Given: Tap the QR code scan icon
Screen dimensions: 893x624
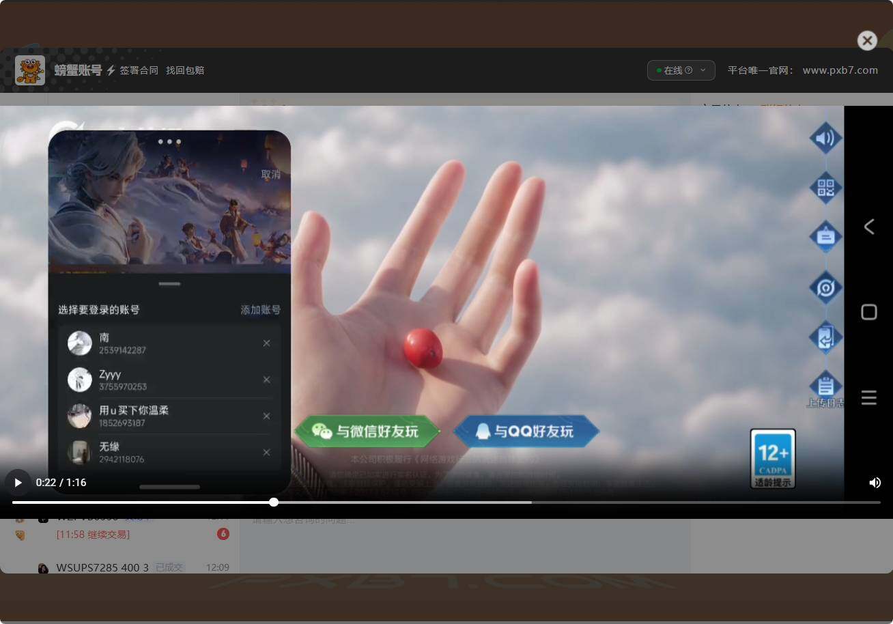Looking at the screenshot, I should [825, 187].
